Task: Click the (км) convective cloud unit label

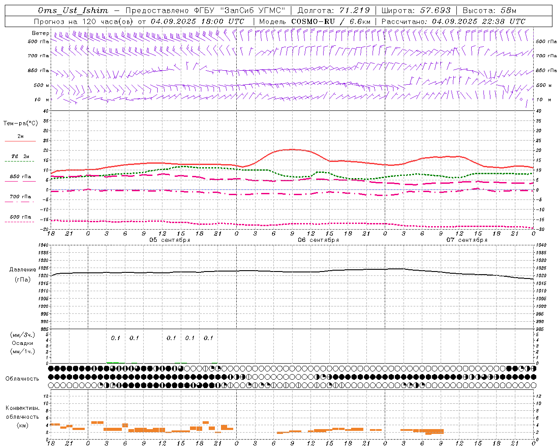Action: pyautogui.click(x=22, y=425)
